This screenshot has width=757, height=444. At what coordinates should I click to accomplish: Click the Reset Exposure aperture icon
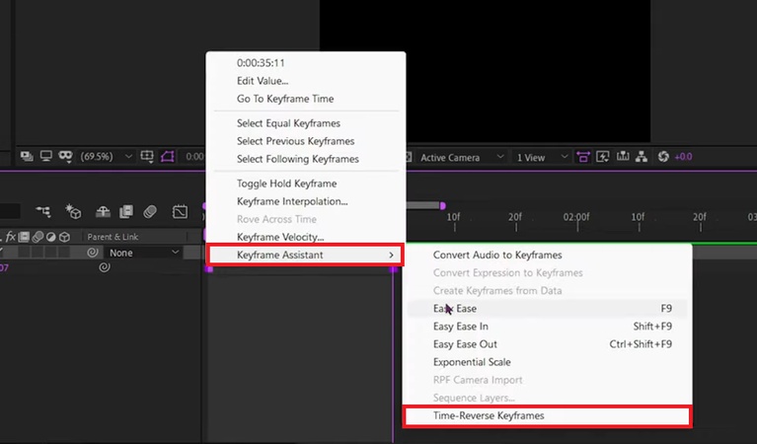pyautogui.click(x=663, y=156)
